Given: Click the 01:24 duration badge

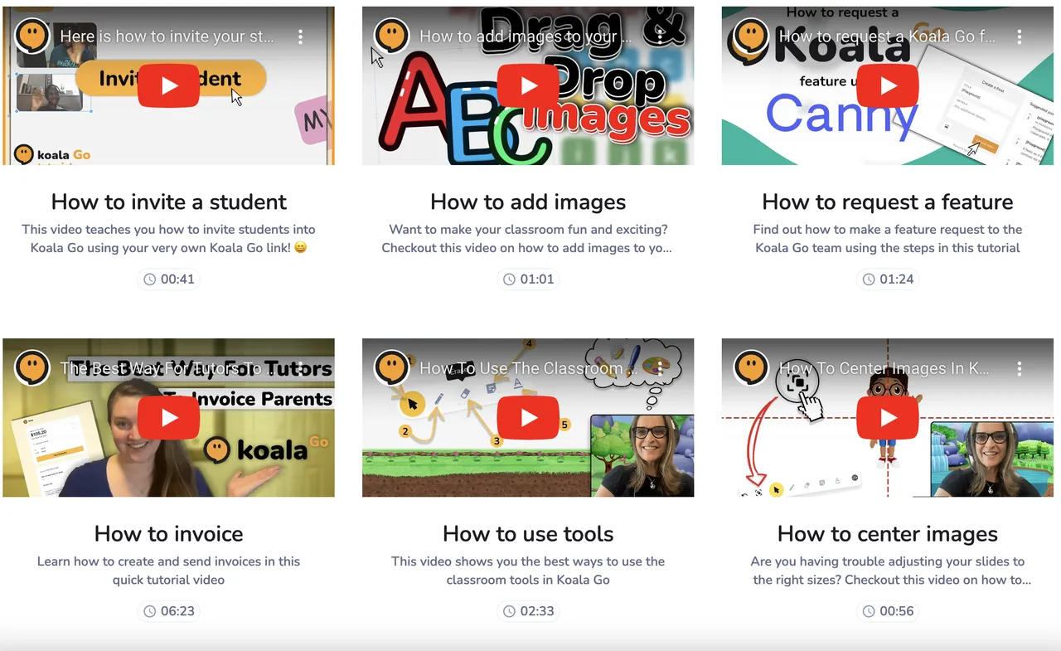Looking at the screenshot, I should (x=888, y=279).
